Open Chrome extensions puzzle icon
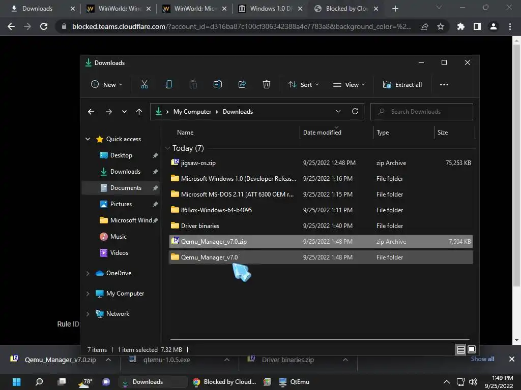 (x=461, y=26)
